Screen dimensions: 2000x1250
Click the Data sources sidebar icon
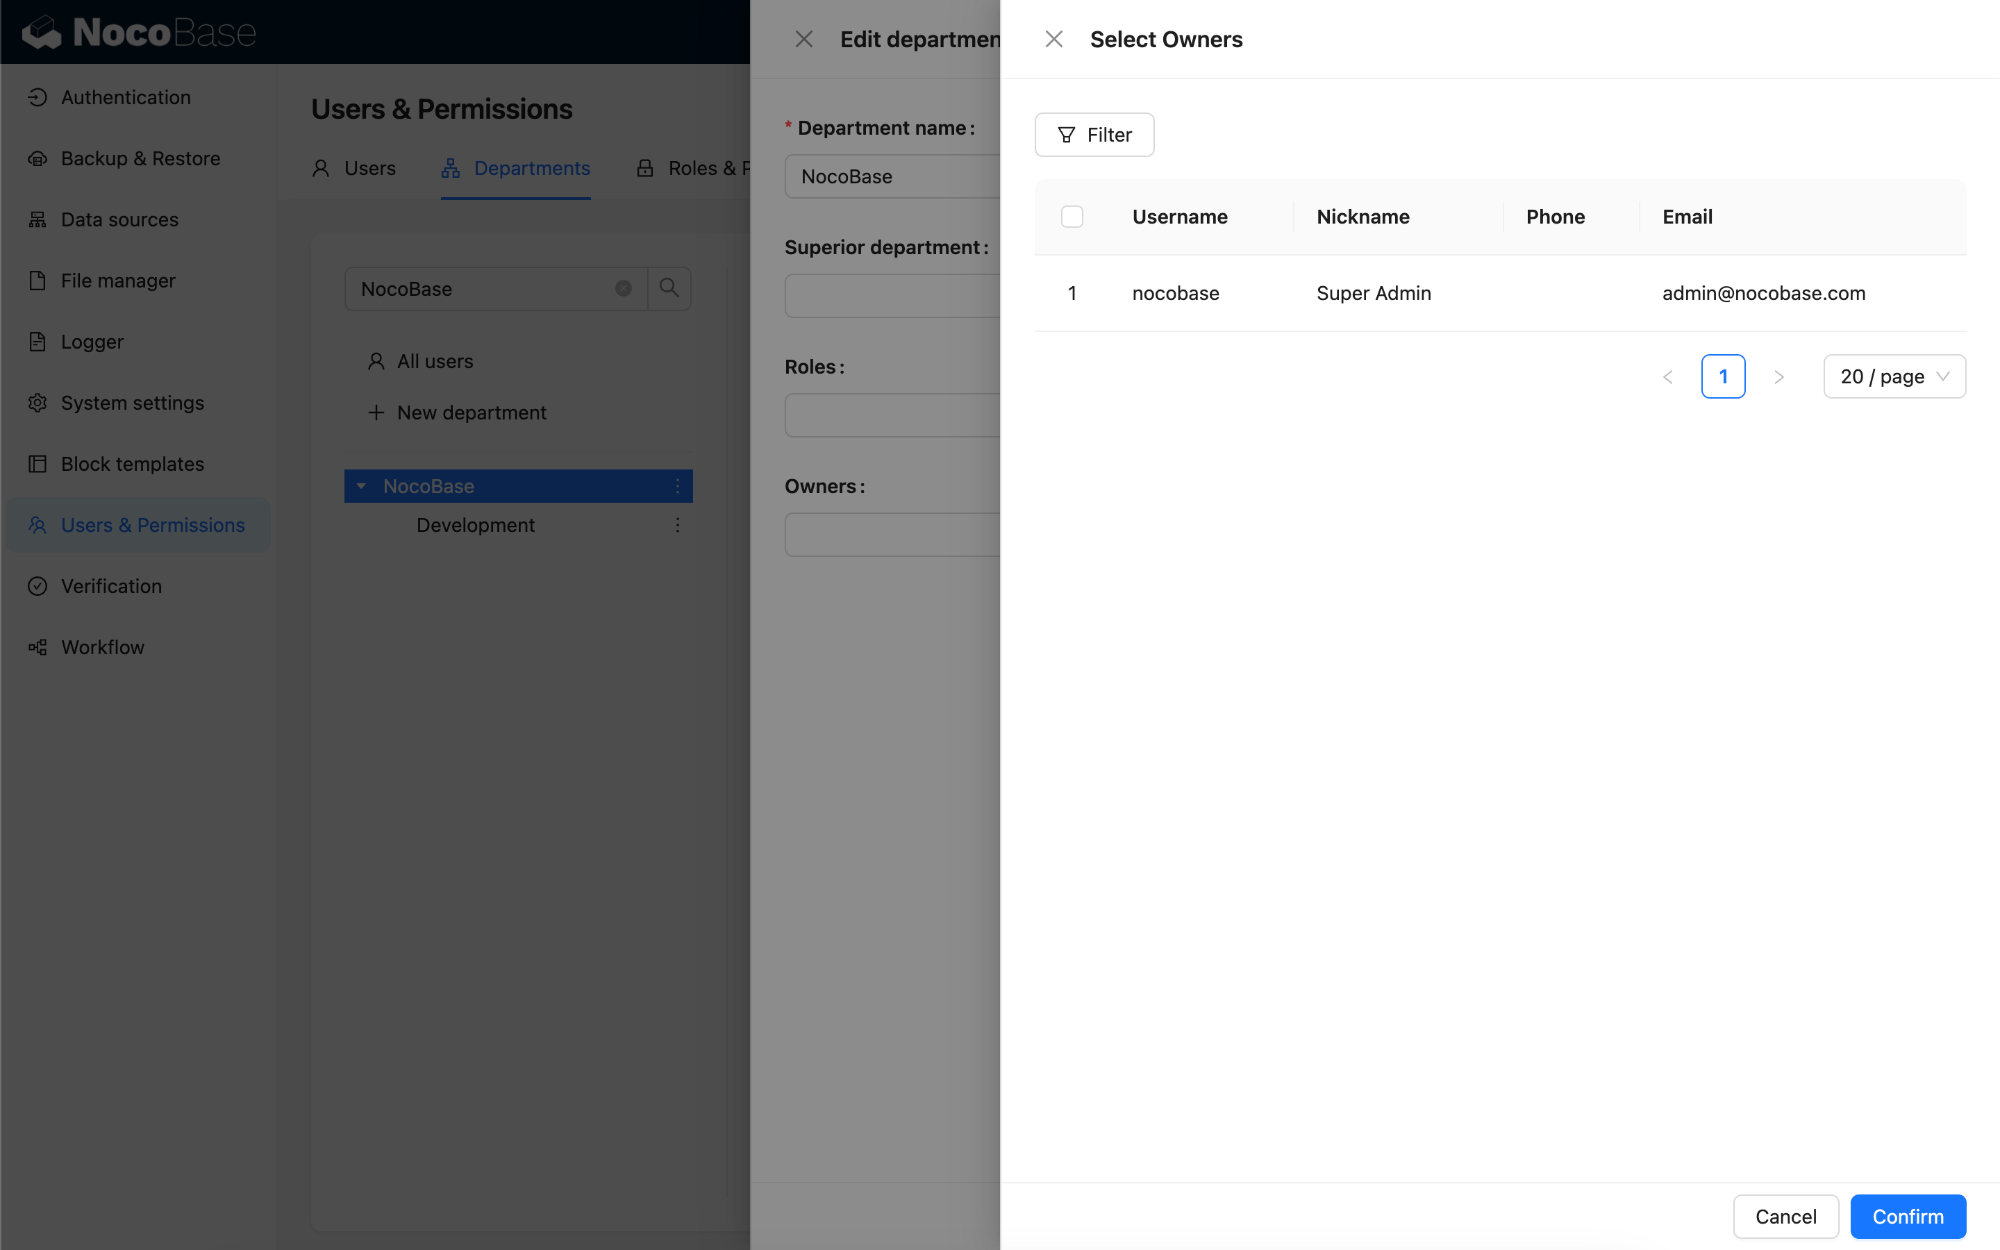coord(37,219)
